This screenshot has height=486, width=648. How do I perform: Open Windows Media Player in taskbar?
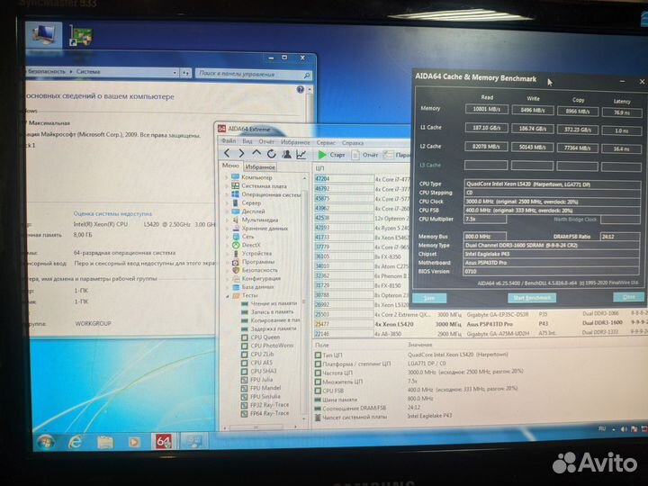tap(134, 443)
